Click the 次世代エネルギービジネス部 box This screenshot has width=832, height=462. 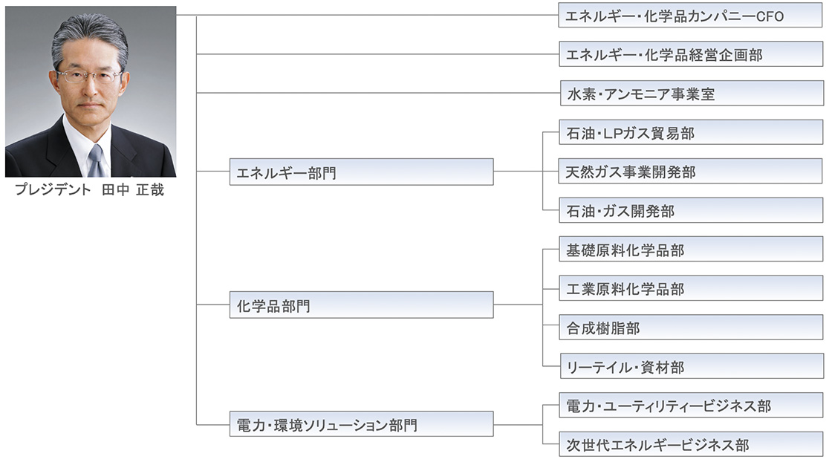point(692,444)
